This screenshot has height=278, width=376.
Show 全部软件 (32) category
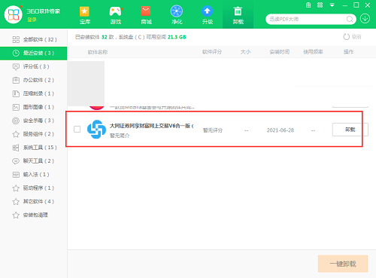tap(34, 39)
